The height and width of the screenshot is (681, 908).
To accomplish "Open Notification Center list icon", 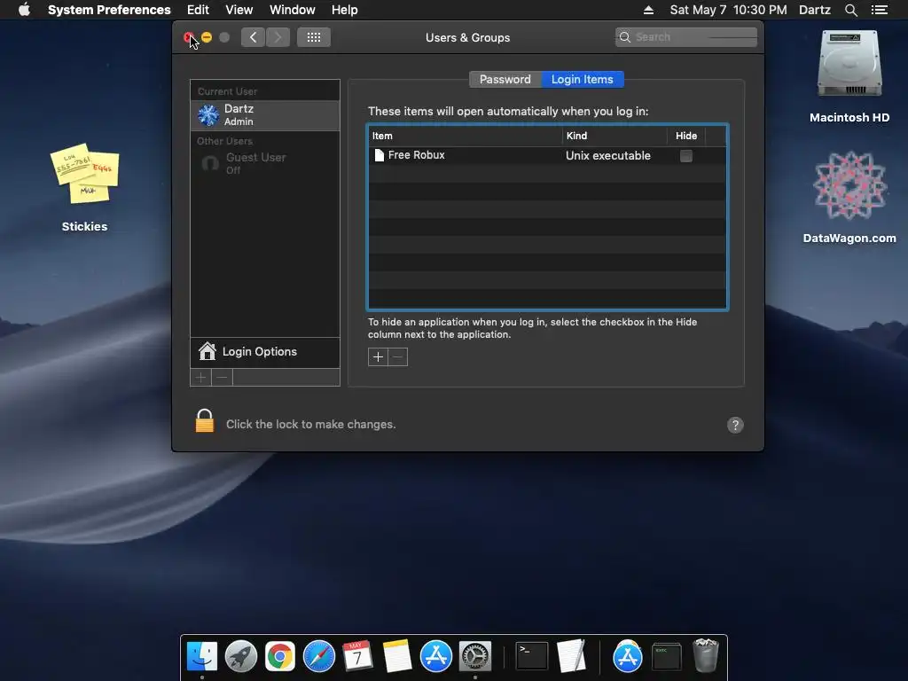I will (x=880, y=10).
